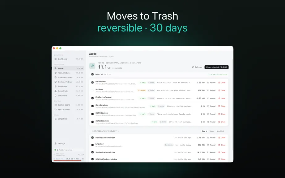Open Toolchain caches in sidebar
This screenshot has height=178, width=285.
tap(69, 77)
